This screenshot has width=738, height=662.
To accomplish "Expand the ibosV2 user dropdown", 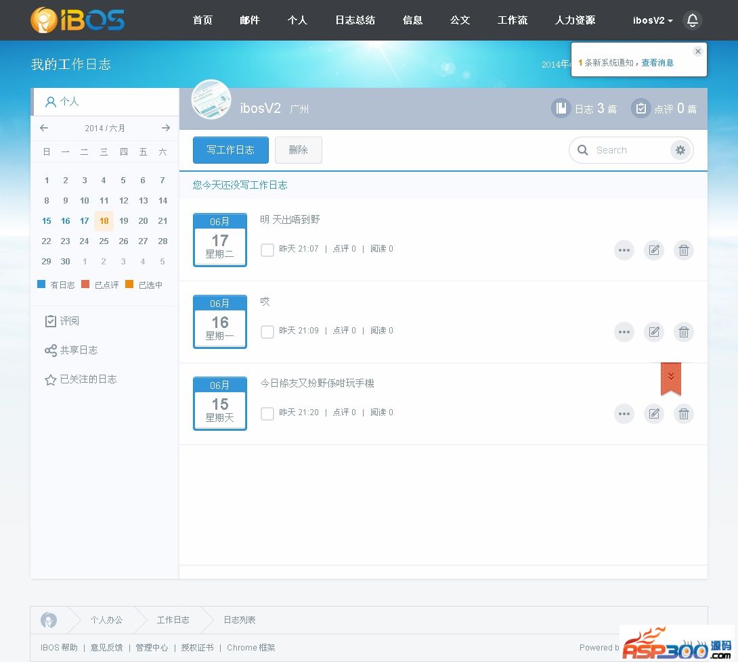I will (x=653, y=20).
